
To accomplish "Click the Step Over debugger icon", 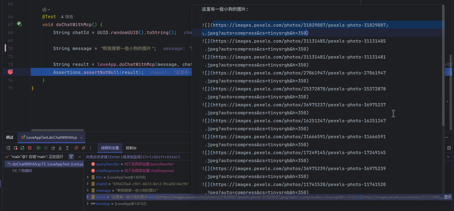I will 53,148.
